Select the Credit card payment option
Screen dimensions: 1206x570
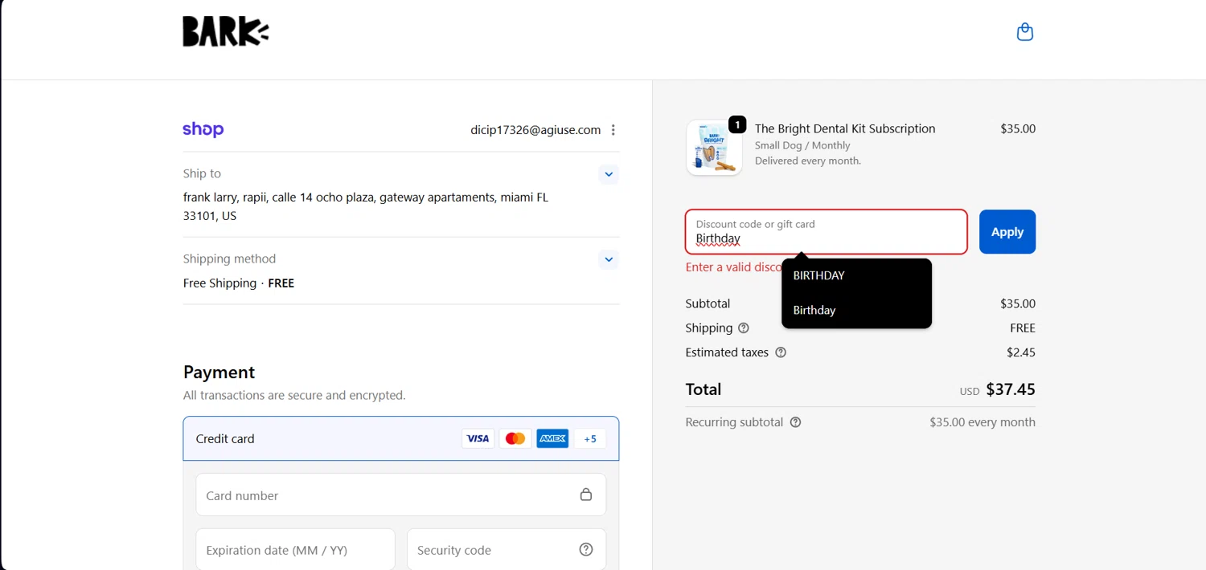click(x=401, y=438)
